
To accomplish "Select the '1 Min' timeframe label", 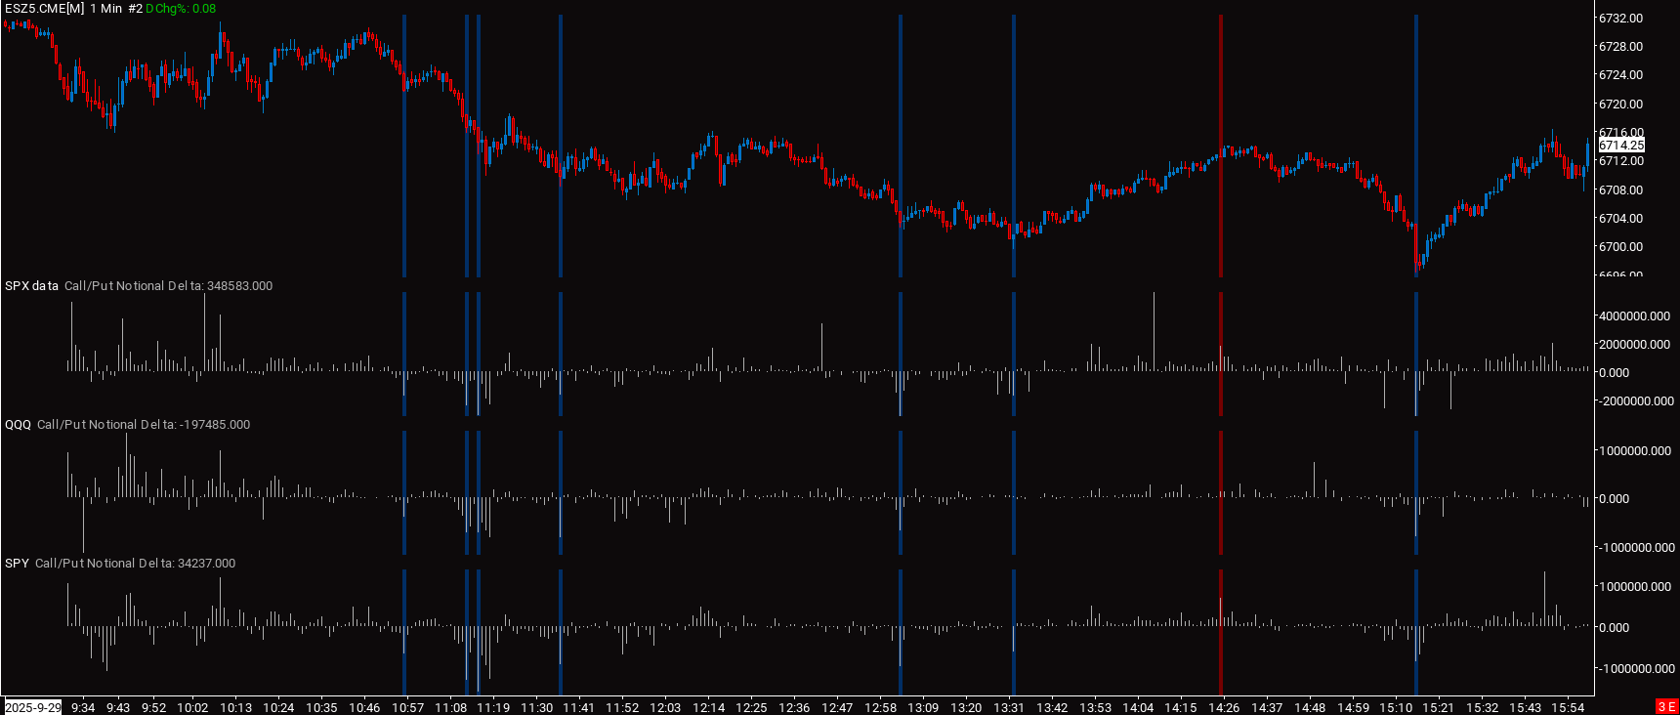I will 106,9.
